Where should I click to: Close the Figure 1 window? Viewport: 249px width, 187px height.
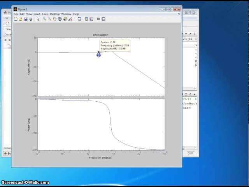pos(177,9)
